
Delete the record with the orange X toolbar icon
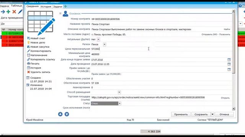14,12
